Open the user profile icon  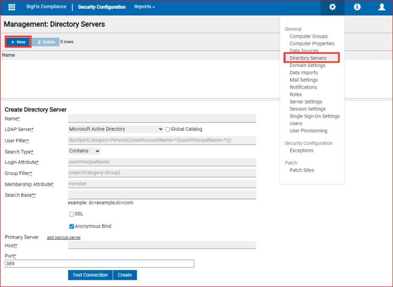(x=382, y=7)
